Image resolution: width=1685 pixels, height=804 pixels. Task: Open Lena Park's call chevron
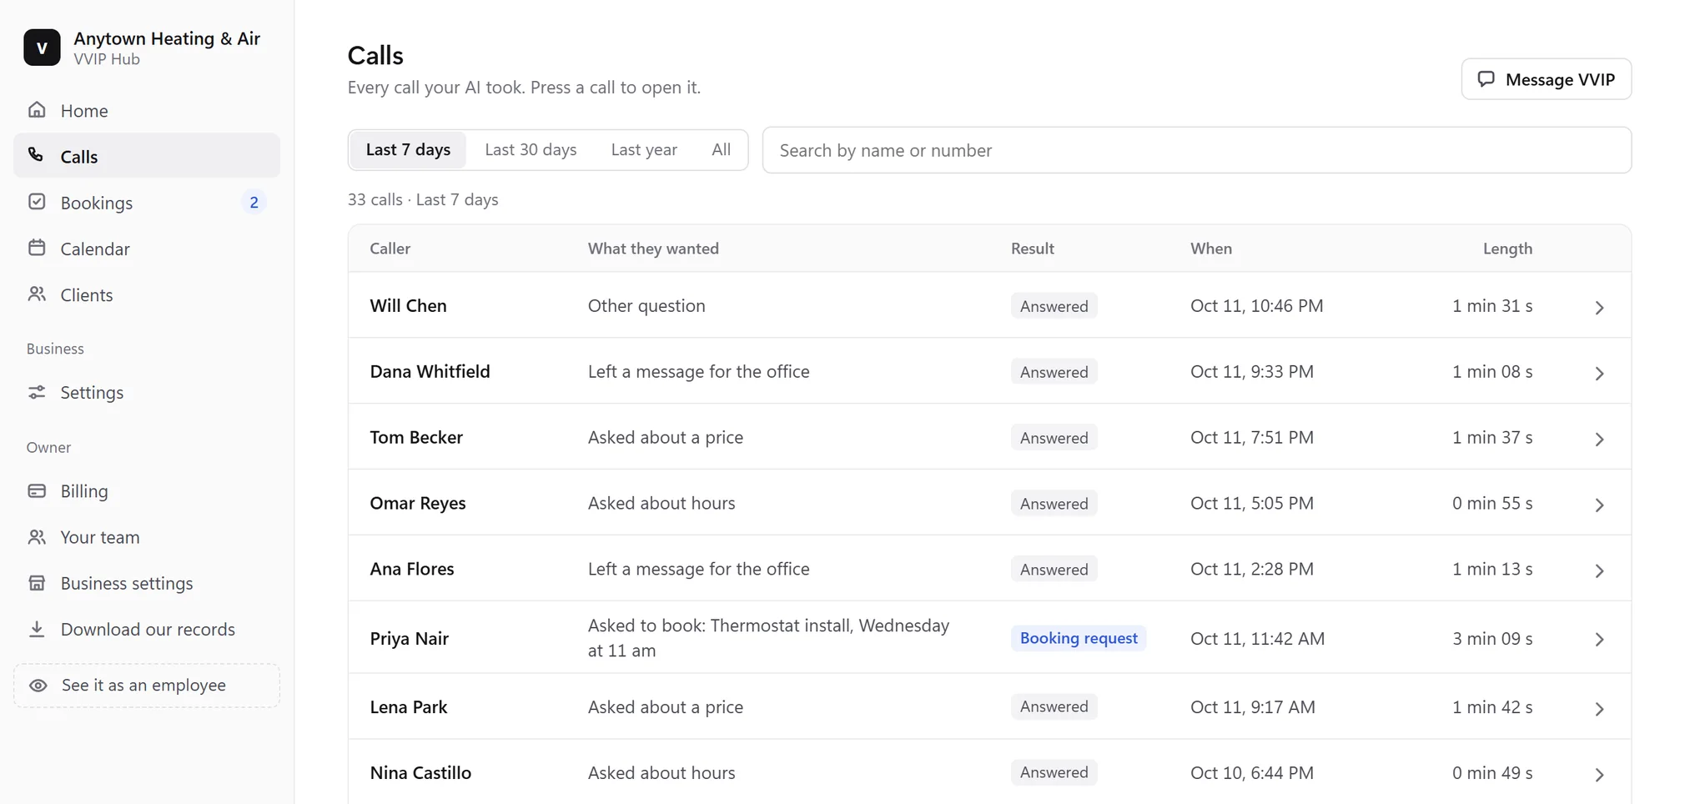click(1599, 709)
